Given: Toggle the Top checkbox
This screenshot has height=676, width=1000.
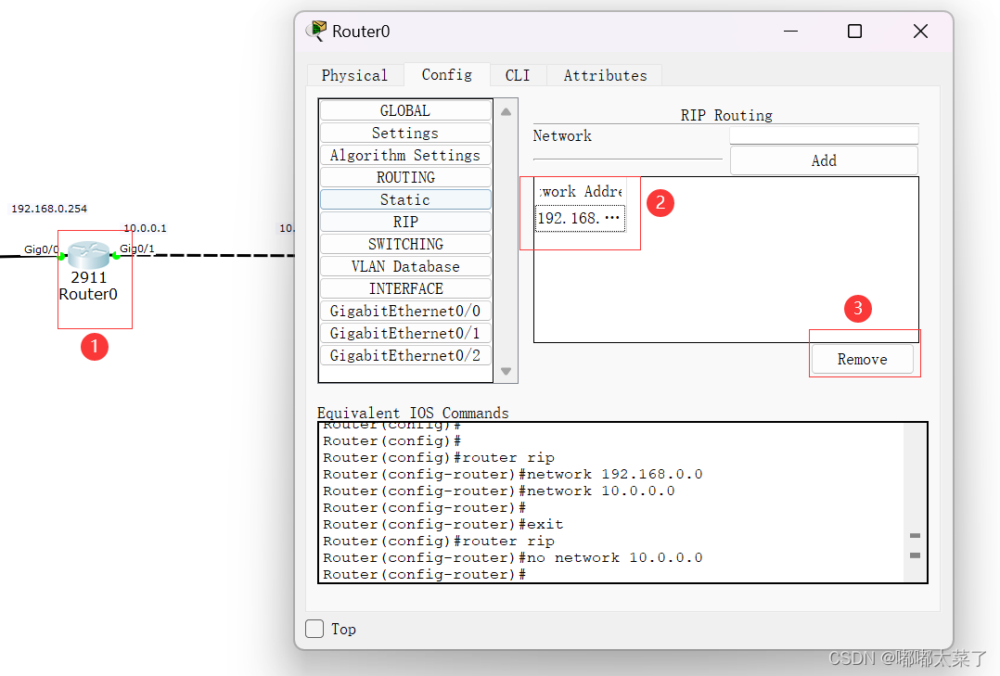Looking at the screenshot, I should (x=314, y=629).
